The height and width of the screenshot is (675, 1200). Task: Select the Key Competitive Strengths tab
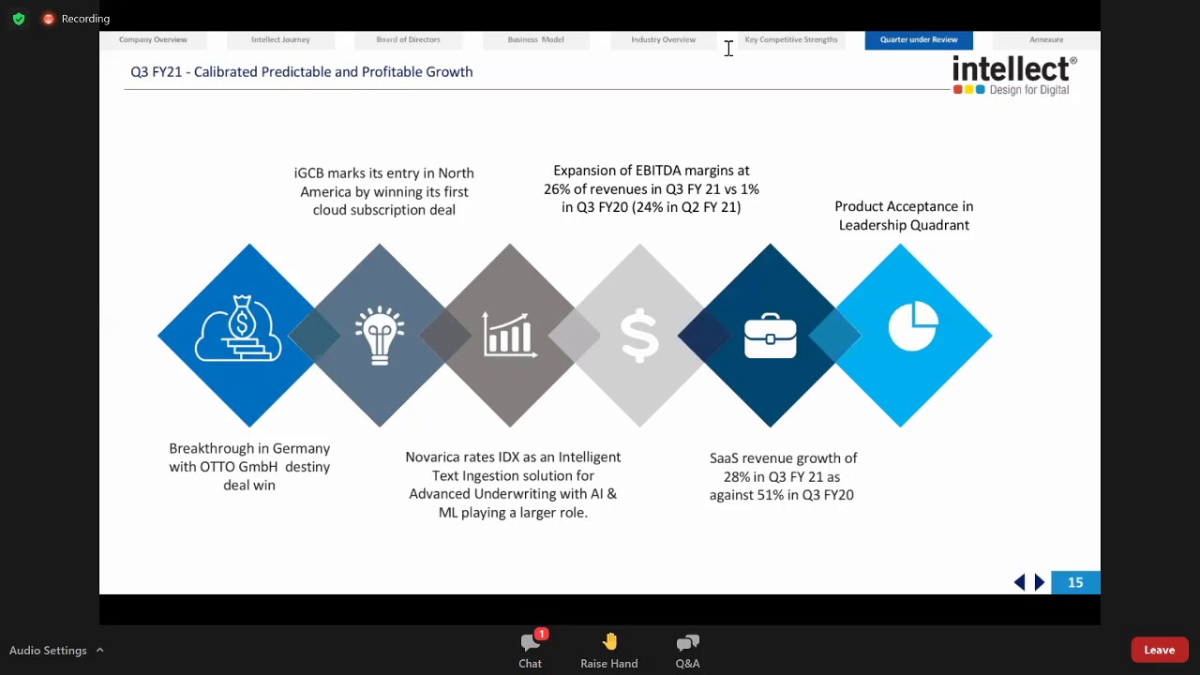tap(791, 39)
